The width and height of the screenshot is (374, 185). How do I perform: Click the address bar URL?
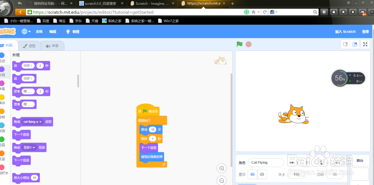click(93, 12)
